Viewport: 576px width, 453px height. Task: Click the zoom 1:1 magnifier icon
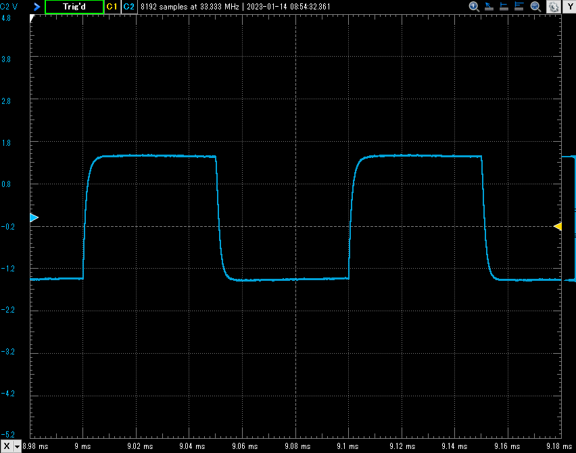[x=474, y=7]
